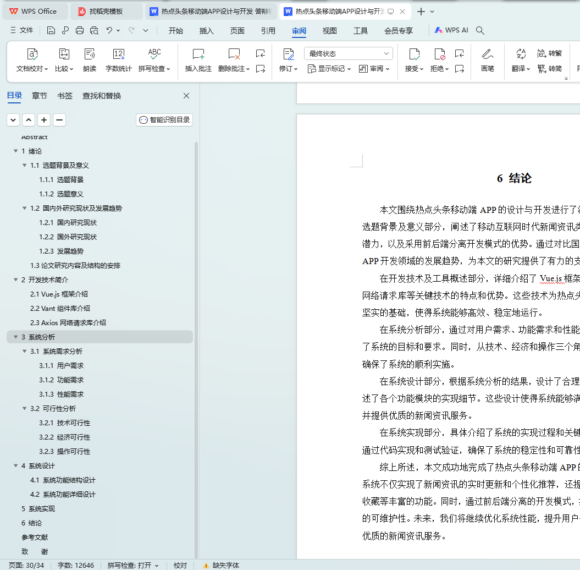Go to 参考文献 in outline

[x=35, y=538]
